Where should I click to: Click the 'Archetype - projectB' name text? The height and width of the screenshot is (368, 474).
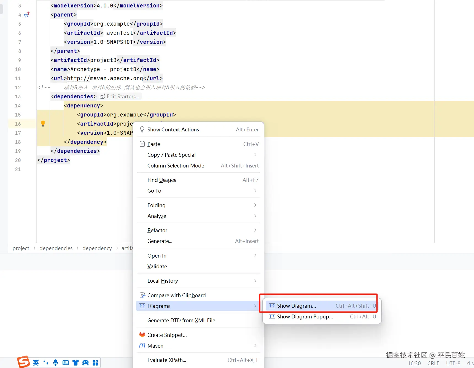[x=103, y=69]
